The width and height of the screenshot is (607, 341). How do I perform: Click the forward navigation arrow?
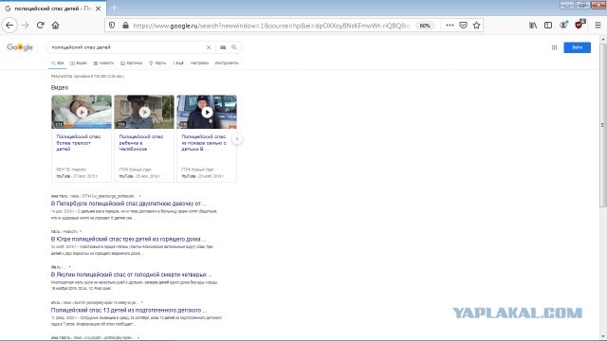click(x=26, y=26)
